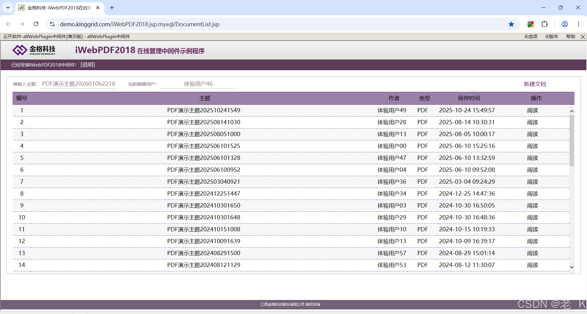Click author cell 体验用户49
Screen dimensions: 587x314
click(392, 110)
